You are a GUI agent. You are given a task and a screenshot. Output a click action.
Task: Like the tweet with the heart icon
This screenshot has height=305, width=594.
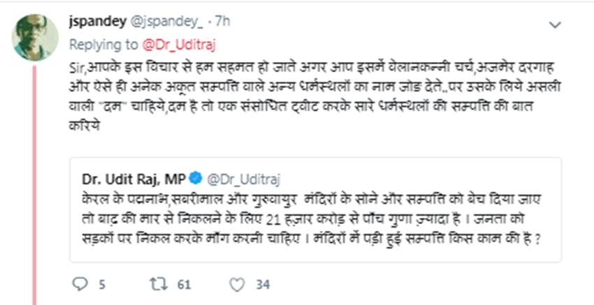click(x=237, y=283)
